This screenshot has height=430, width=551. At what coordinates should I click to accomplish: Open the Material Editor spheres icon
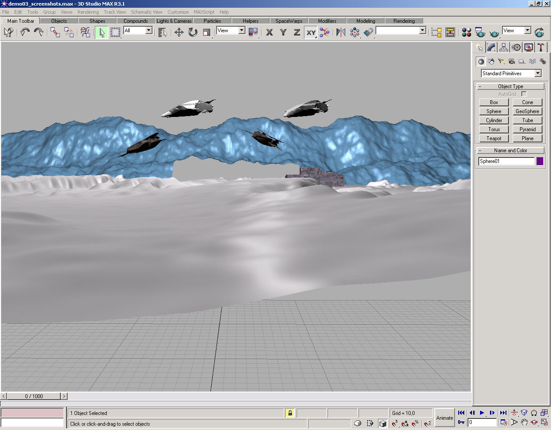466,32
